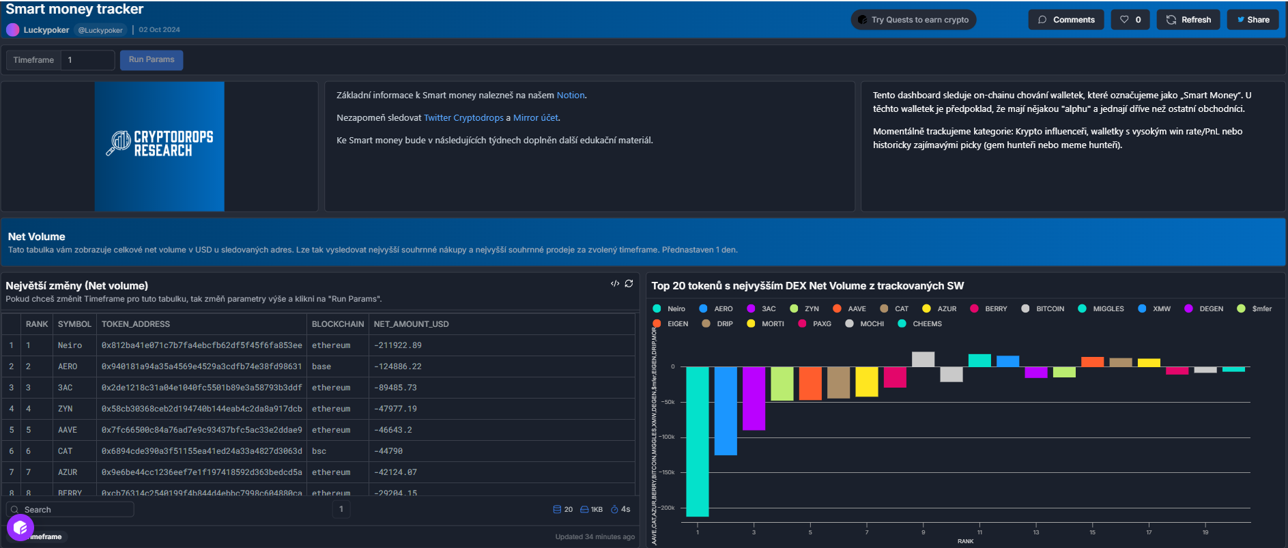
Task: Click the table's refresh query icon
Action: [629, 284]
